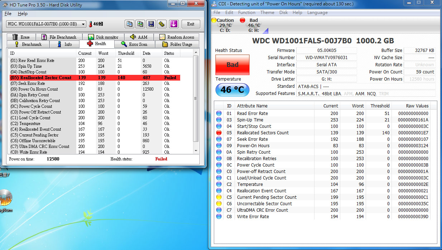Click the CrystalDiskInfo title bar app icon
Image resolution: width=442 pixels, height=250 pixels.
click(x=214, y=4)
